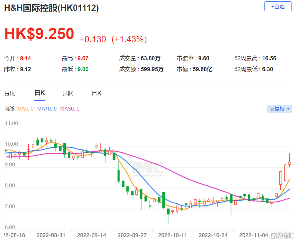
Task: Click the 52周最高 value 16.56
Action: coord(269,58)
